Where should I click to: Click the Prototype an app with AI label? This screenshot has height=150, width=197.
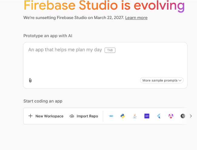(48, 36)
